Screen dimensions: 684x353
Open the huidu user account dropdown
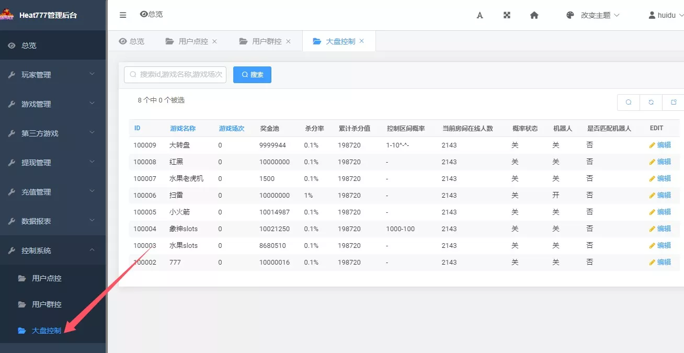click(x=665, y=15)
